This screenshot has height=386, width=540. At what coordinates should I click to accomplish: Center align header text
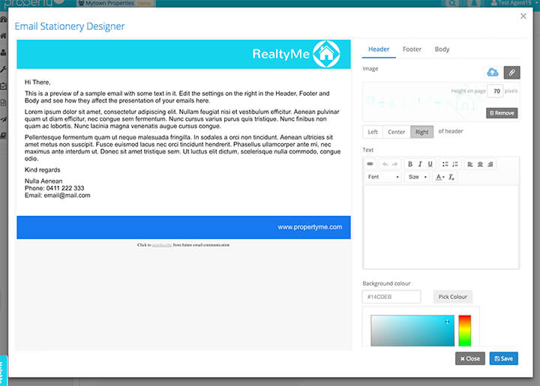(480, 164)
